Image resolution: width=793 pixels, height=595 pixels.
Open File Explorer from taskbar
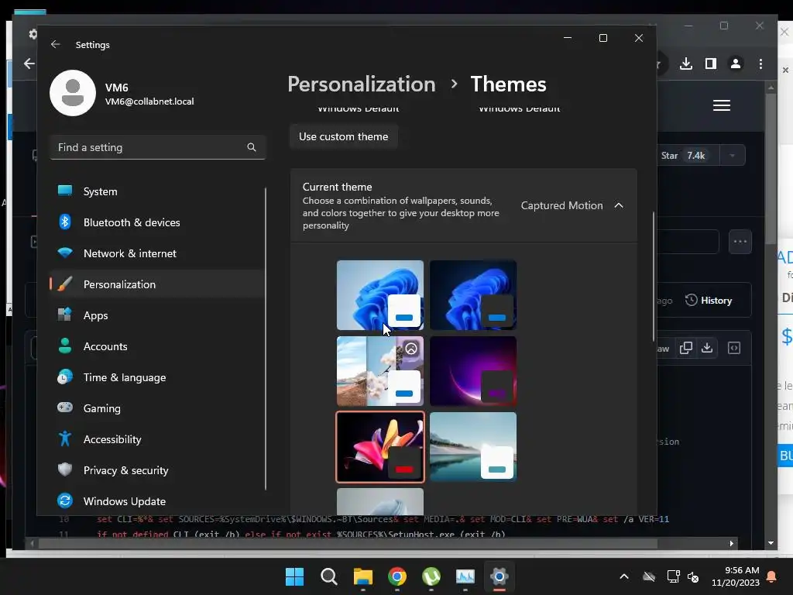click(x=362, y=576)
